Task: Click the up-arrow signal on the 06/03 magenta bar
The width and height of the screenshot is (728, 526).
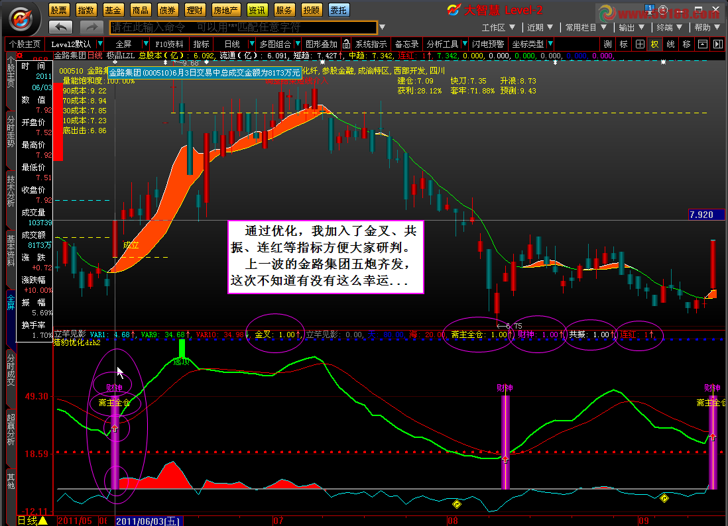Action: tap(115, 428)
